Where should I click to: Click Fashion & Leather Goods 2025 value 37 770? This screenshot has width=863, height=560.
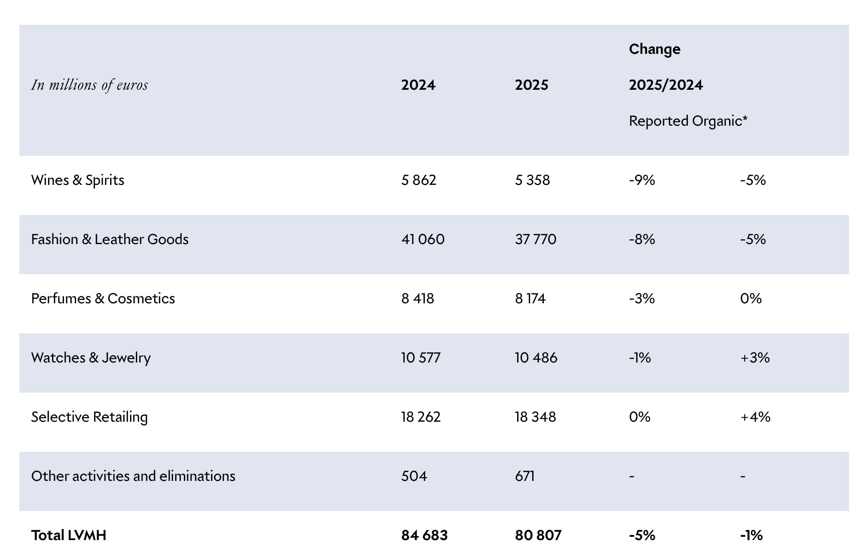536,239
